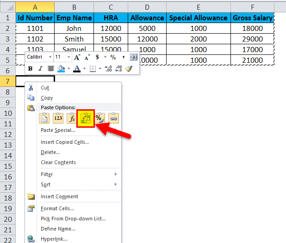Toggle Italic formatting in mini toolbar
The image size is (286, 243).
tap(40, 69)
